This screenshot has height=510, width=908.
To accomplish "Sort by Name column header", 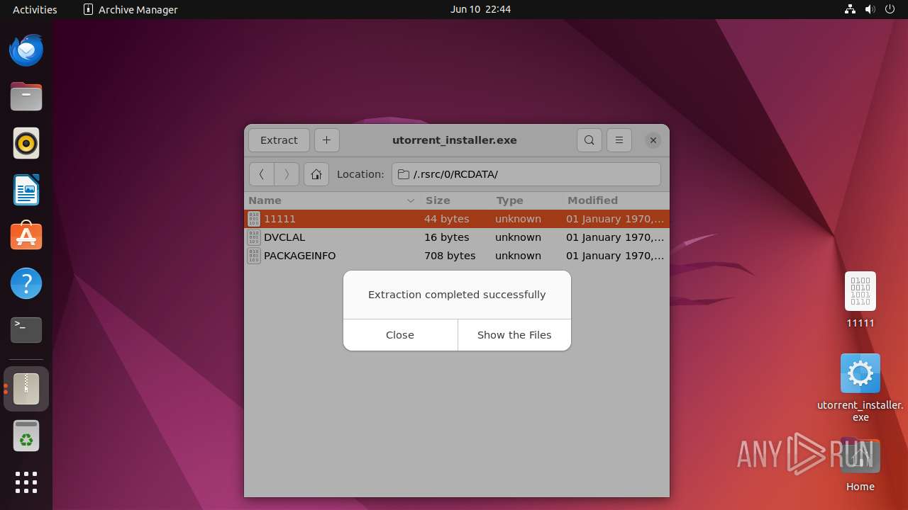I will (332, 200).
